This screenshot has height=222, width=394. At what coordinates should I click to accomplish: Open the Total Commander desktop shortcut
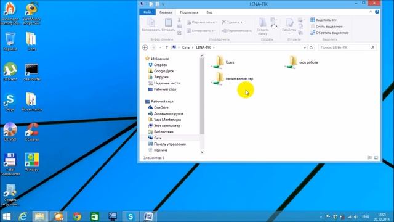[x=10, y=164]
